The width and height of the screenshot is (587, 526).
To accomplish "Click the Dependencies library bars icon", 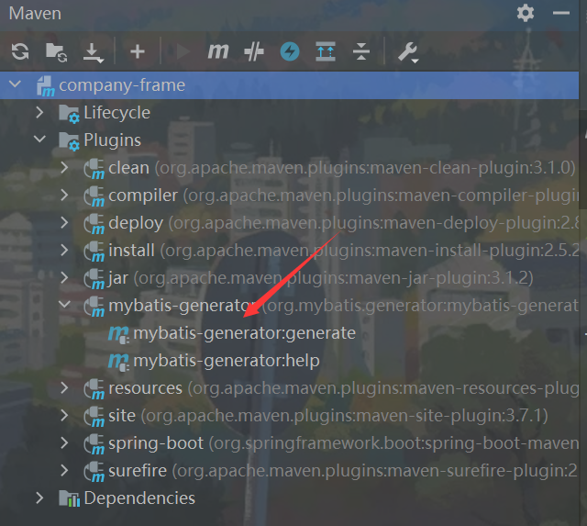I will pyautogui.click(x=70, y=498).
